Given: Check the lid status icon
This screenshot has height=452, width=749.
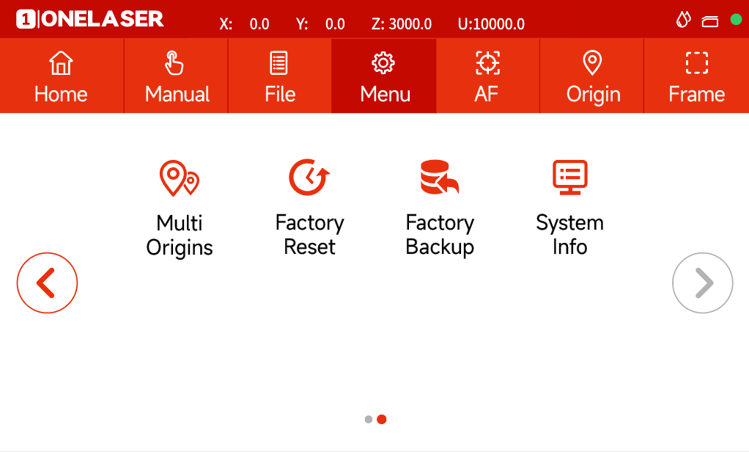Looking at the screenshot, I should pos(709,21).
